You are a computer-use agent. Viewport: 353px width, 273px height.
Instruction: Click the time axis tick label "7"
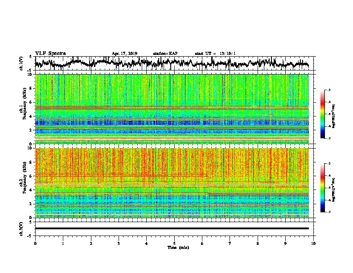coord(230,244)
